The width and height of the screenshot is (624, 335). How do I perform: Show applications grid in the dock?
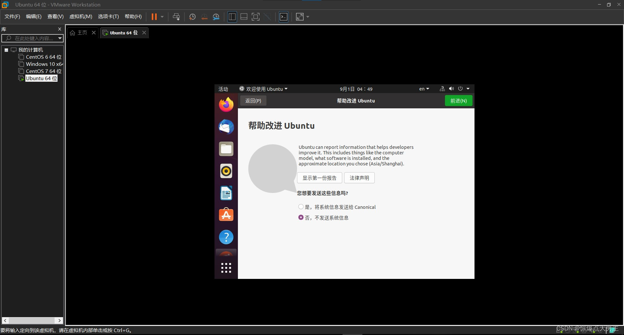226,268
